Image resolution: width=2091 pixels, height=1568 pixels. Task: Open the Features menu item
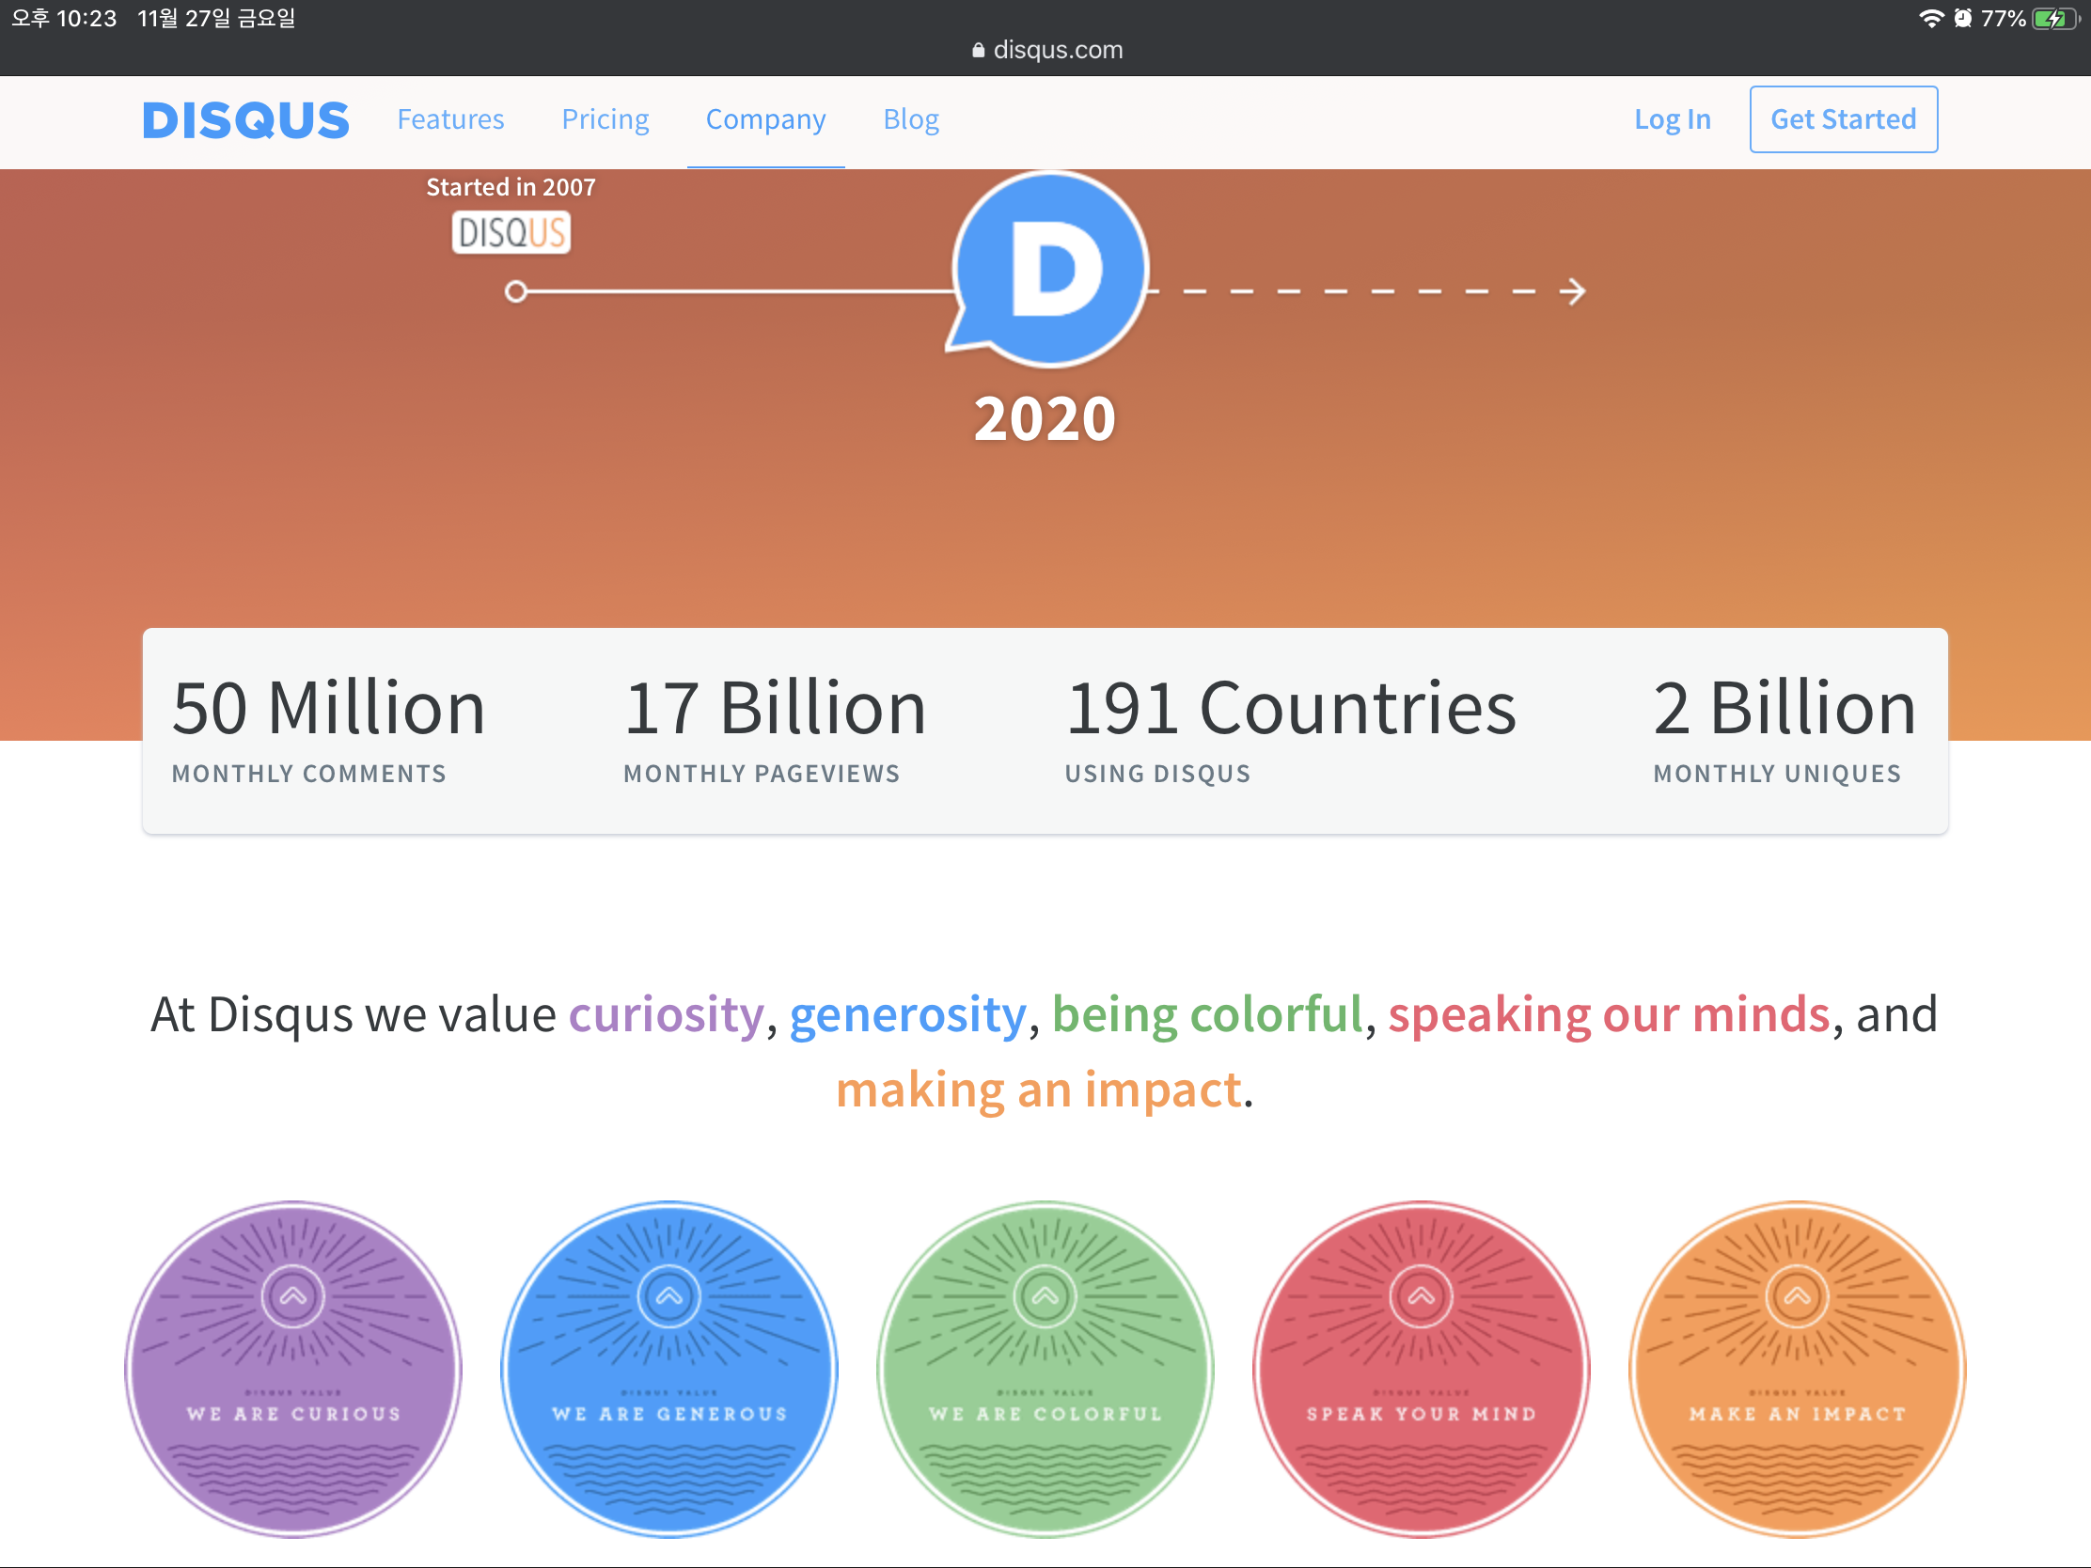coord(451,120)
